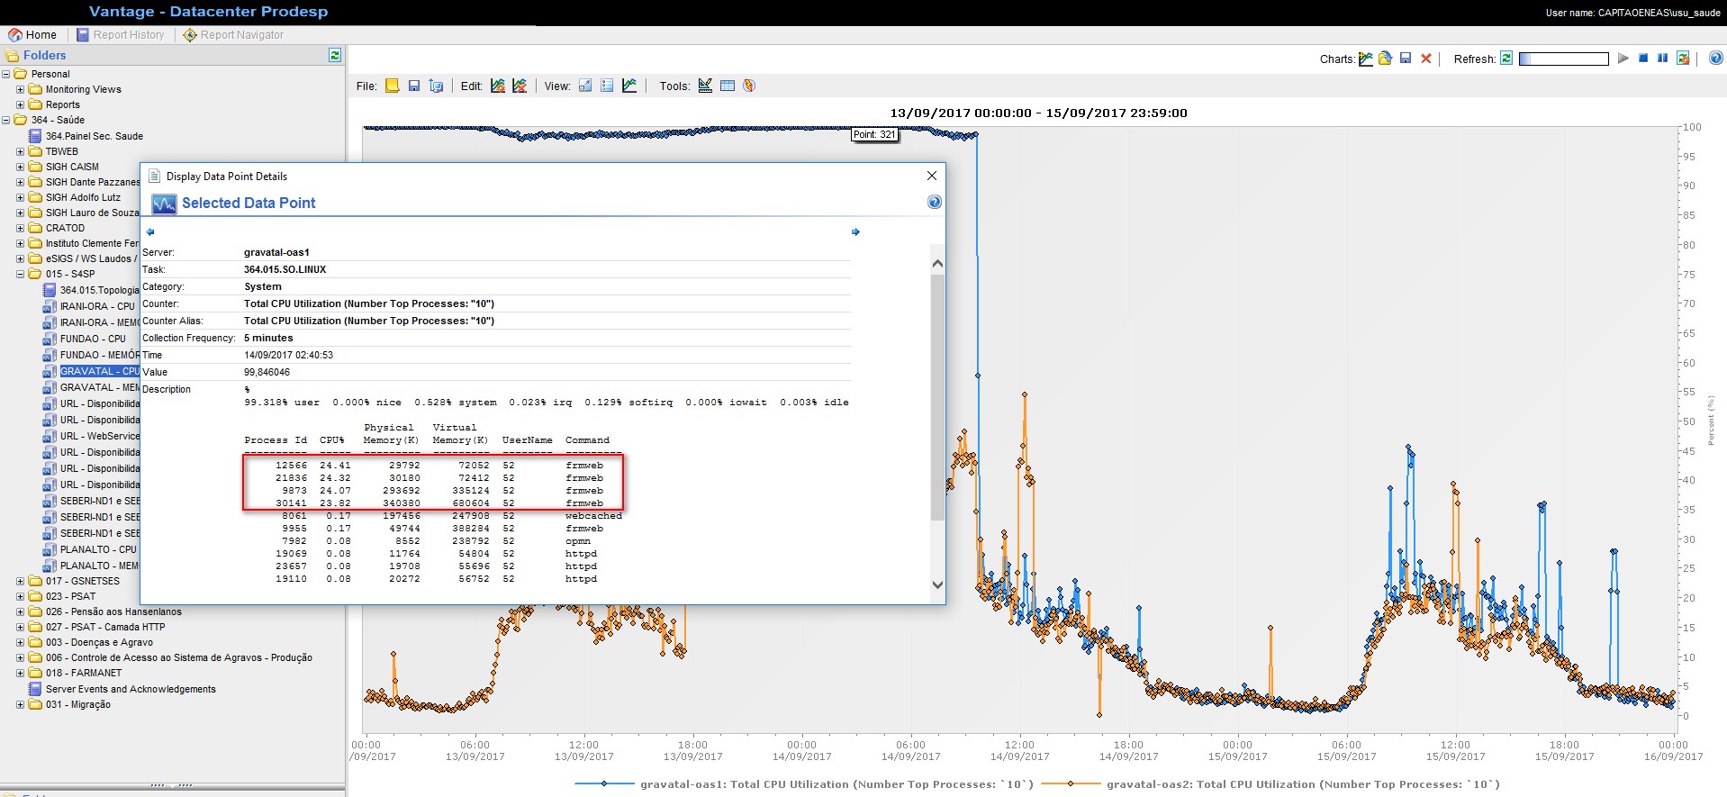The width and height of the screenshot is (1727, 797).
Task: Click the dialog scrollbar down arrow
Action: (x=937, y=584)
